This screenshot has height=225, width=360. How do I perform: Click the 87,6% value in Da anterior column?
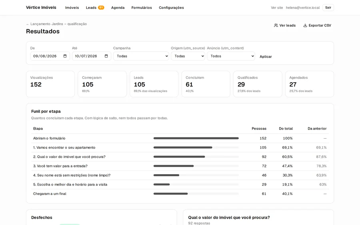pos(321,157)
